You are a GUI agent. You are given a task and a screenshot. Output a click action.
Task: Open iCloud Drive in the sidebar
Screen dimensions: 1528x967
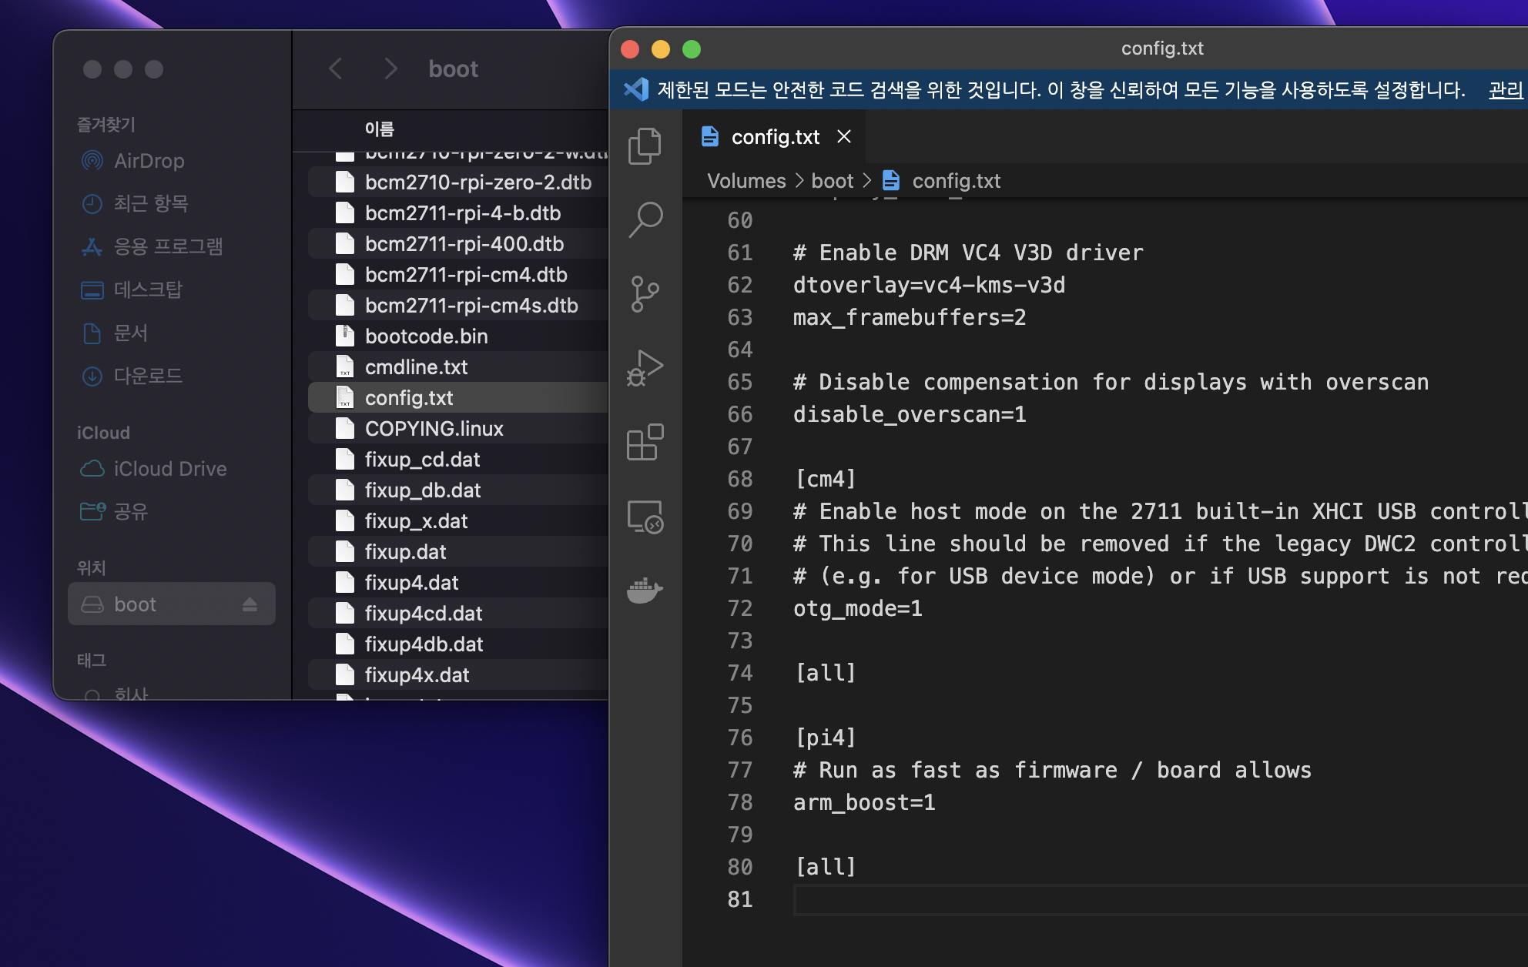pos(169,469)
